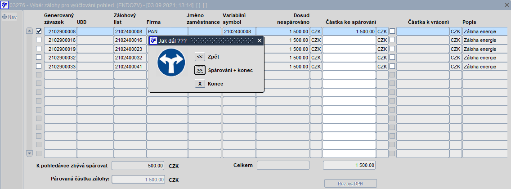Select Variabilní symbol cell 2102400008
This screenshot has width=511, height=189.
click(239, 31)
